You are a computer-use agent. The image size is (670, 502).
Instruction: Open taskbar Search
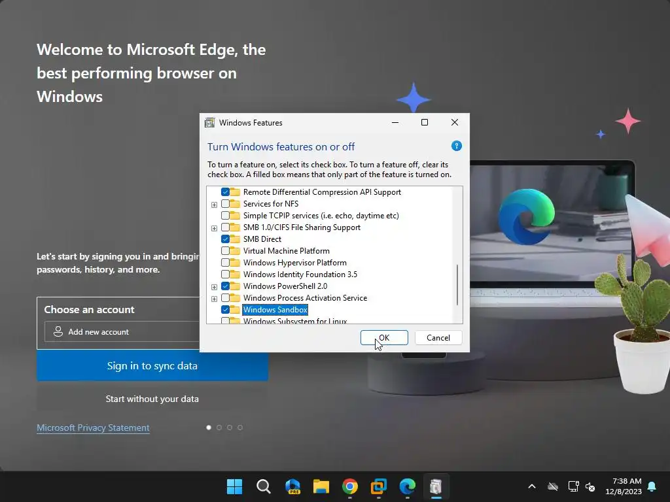pos(263,486)
